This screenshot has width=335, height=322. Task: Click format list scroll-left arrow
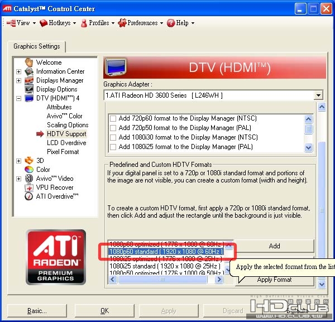pos(113,279)
